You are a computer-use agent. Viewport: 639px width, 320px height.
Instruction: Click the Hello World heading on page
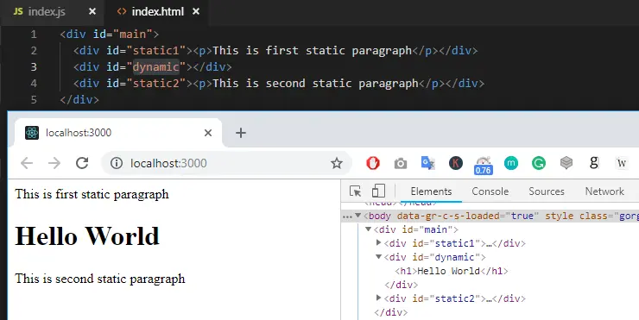point(87,235)
